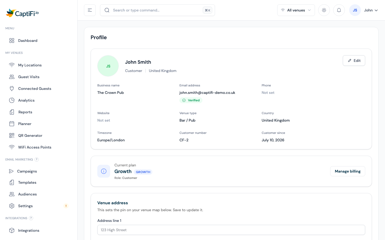Click the John Smith name heading
Viewport: 385px width, 240px height.
[138, 62]
